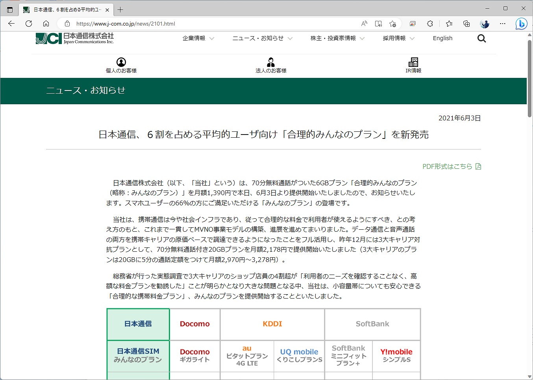Viewport: 533px width, 380px height.
Task: Click the UQ mobile くりこしプランS cell
Action: 299,356
